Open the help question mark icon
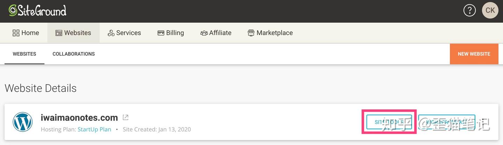503x145 pixels. [469, 10]
